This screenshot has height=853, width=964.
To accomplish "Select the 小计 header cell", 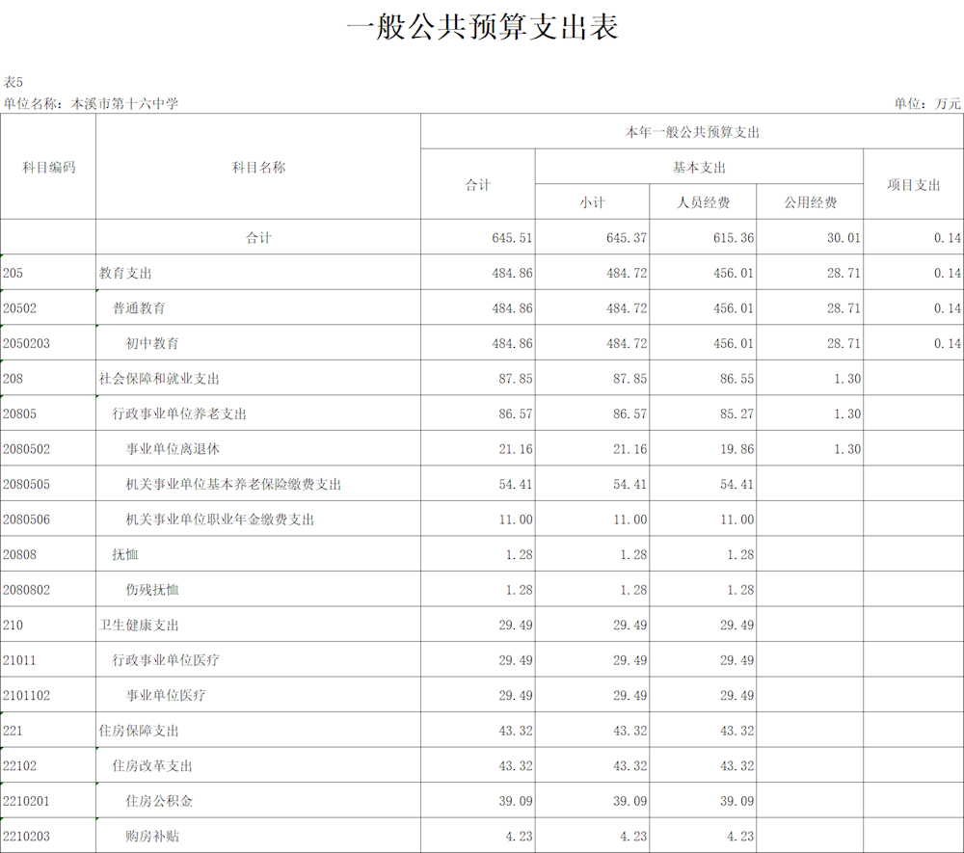I will (x=592, y=202).
